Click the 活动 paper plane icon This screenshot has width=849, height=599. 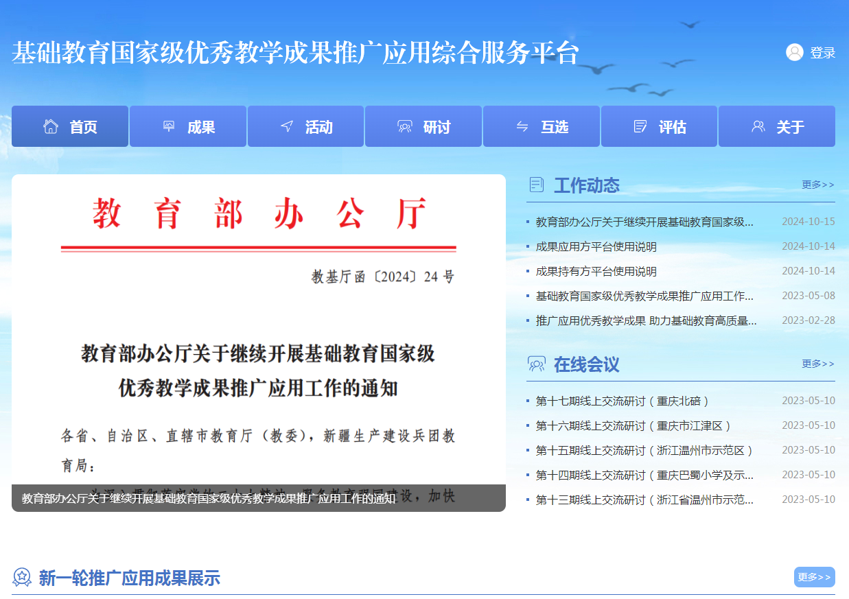(x=287, y=127)
